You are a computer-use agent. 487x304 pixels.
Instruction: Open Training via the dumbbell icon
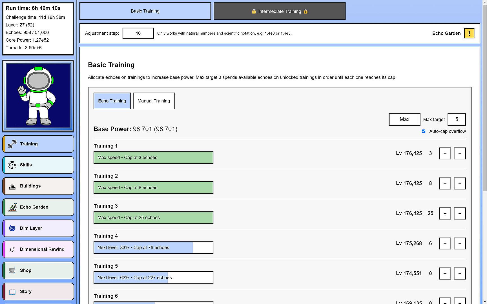pos(12,144)
